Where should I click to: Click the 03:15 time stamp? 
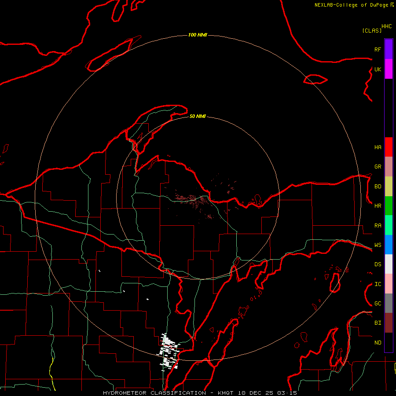coord(287,393)
